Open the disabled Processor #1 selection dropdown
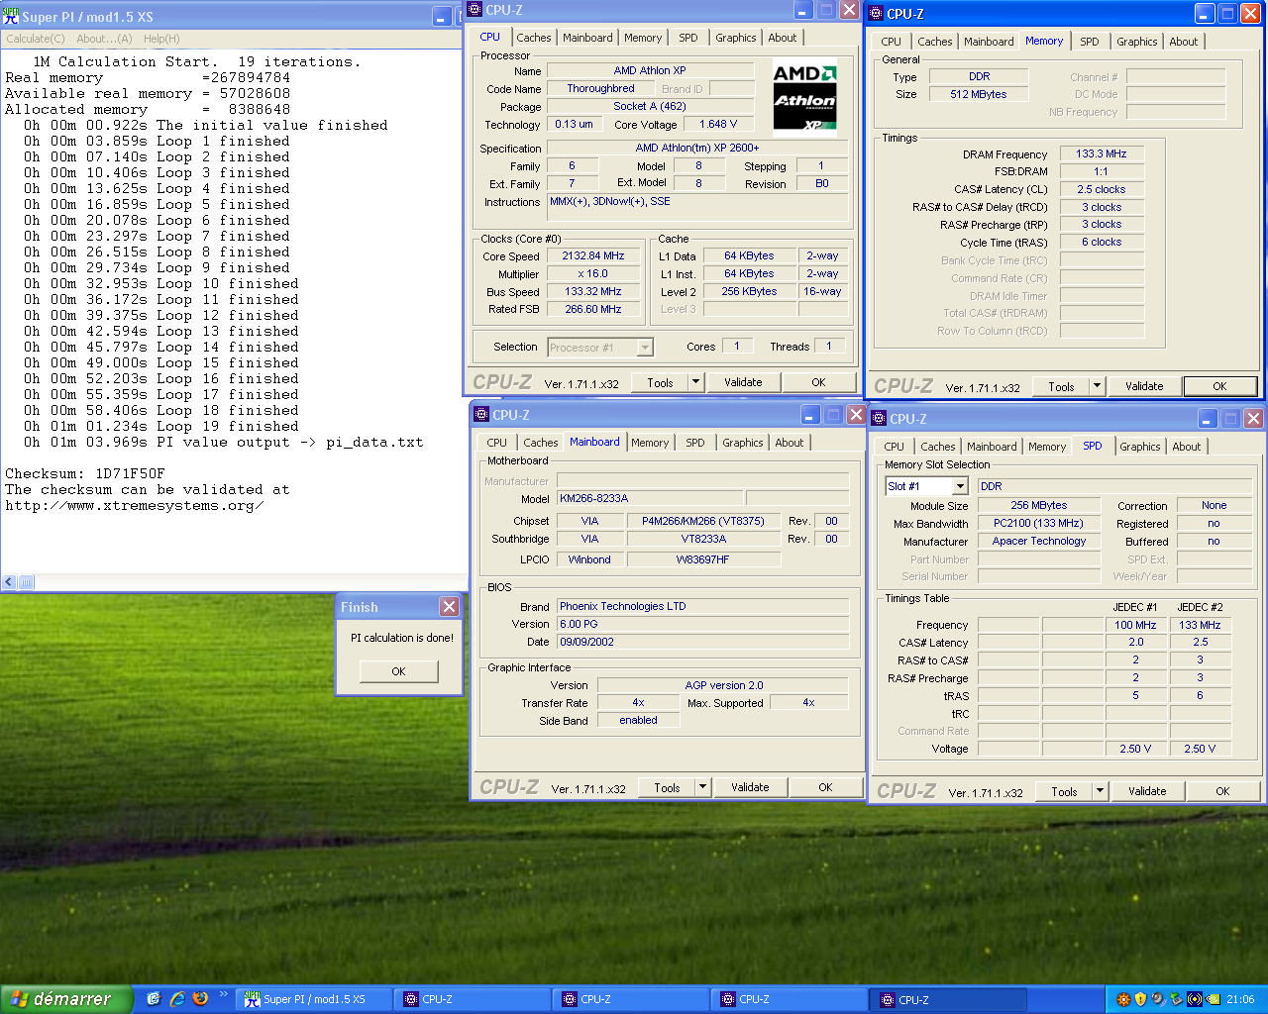 click(x=600, y=348)
